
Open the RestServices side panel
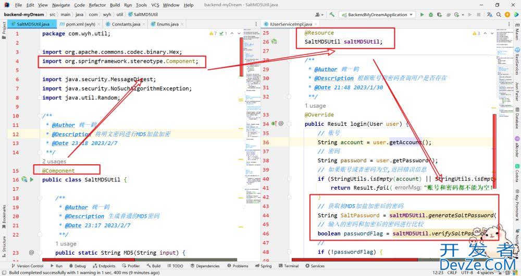click(517, 62)
